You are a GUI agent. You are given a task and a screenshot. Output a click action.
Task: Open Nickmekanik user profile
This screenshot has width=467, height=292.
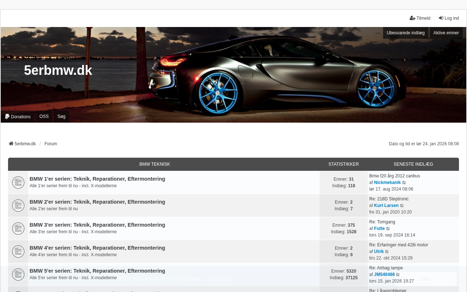387,182
